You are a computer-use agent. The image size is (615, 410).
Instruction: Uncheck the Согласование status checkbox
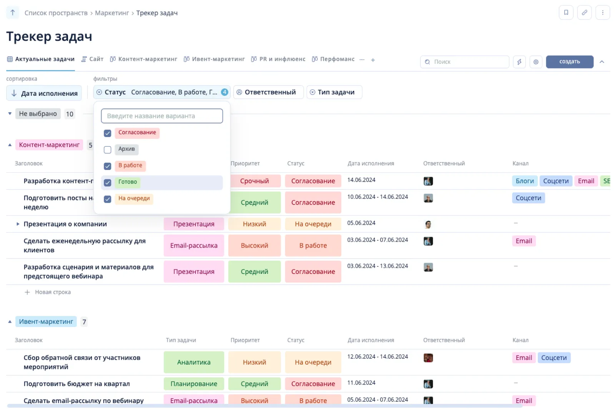pyautogui.click(x=108, y=133)
